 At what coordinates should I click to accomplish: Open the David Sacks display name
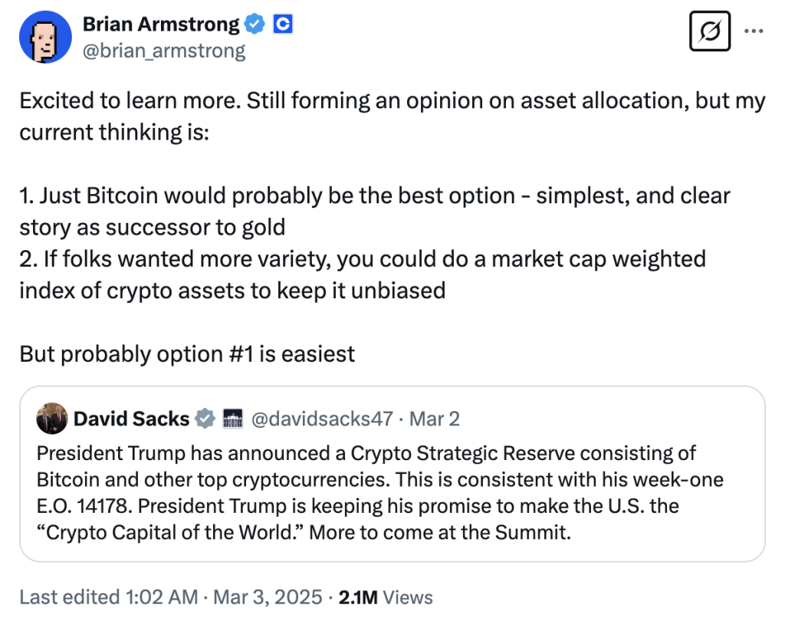coord(132,419)
